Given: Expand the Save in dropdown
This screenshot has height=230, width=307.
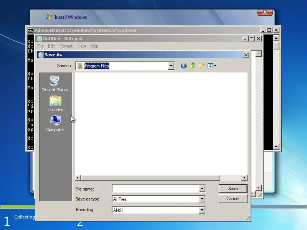Looking at the screenshot, I should pos(171,66).
